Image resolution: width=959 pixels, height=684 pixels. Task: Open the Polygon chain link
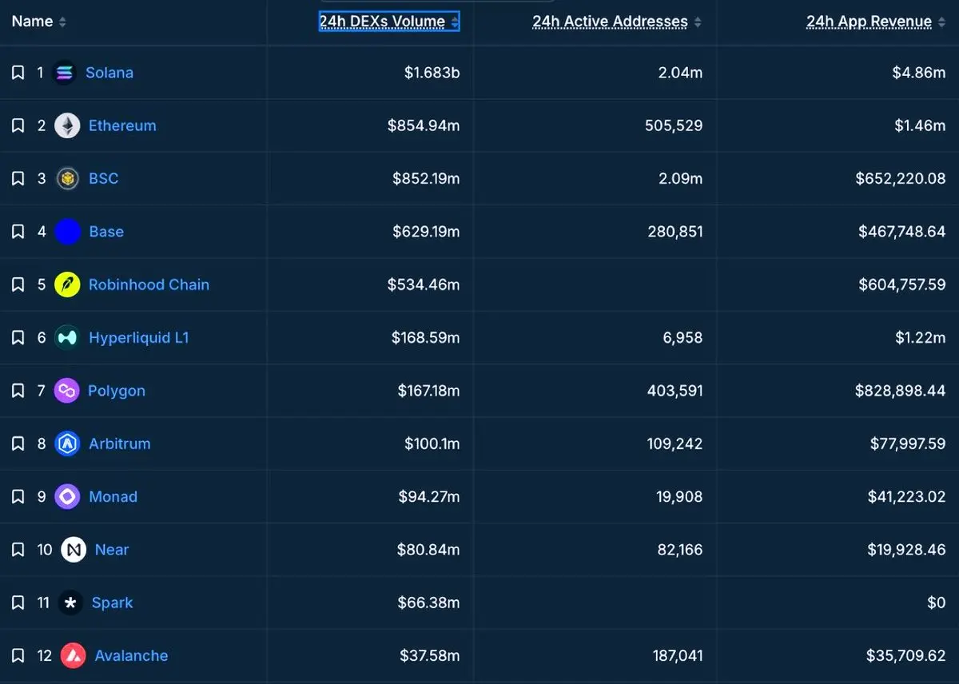117,391
